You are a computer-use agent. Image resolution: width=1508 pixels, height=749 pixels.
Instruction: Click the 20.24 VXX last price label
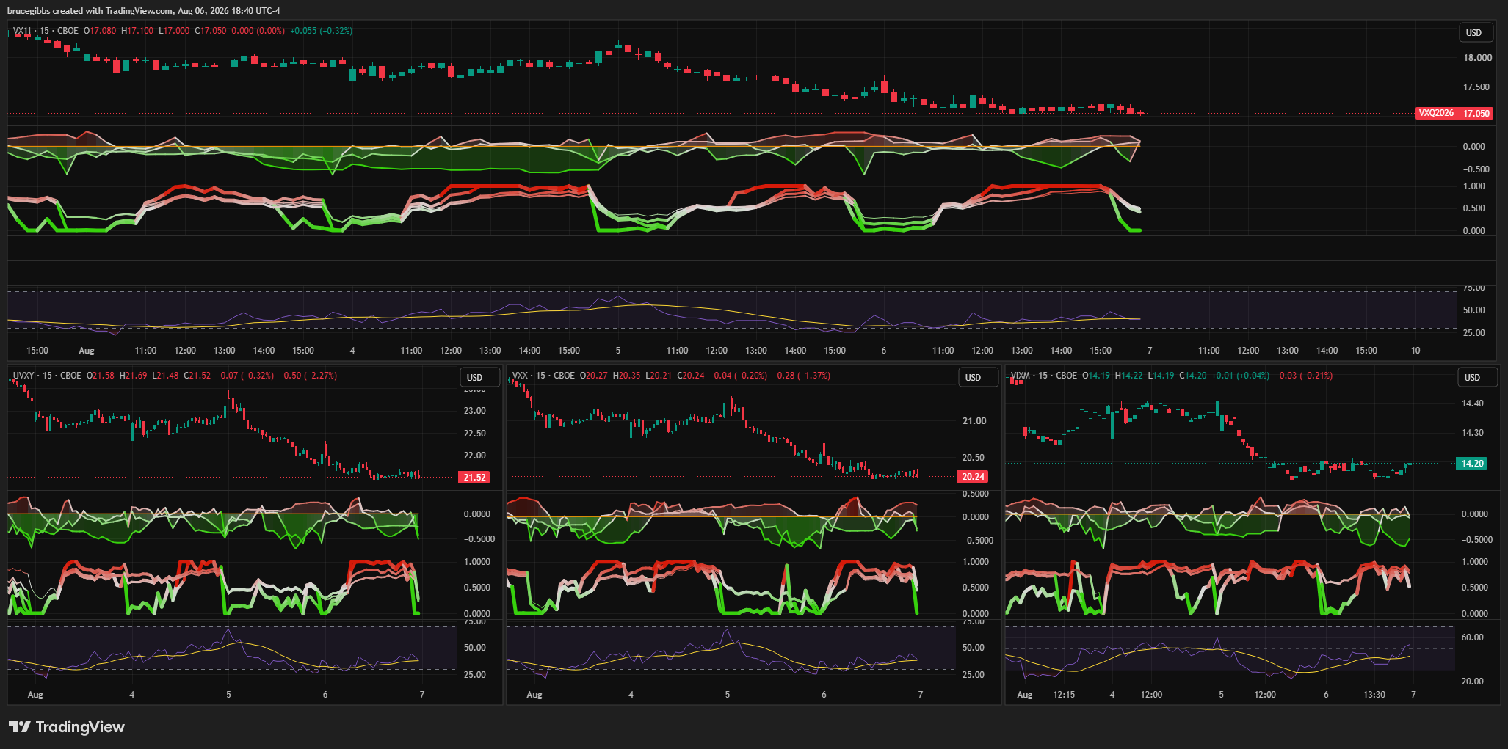973,476
